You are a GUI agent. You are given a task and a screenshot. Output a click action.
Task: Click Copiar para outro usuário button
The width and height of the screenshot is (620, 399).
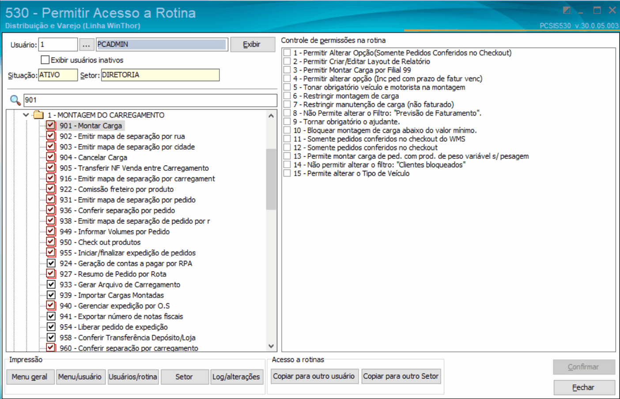click(314, 376)
